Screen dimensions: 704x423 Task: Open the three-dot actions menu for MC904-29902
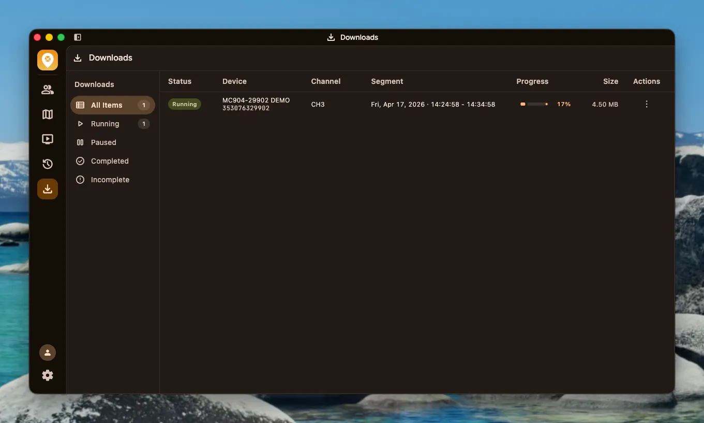647,104
